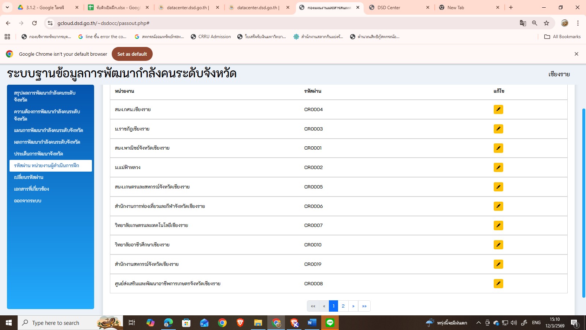586x330 pixels.
Task: Jump to the last page with »» button
Action: 364,306
